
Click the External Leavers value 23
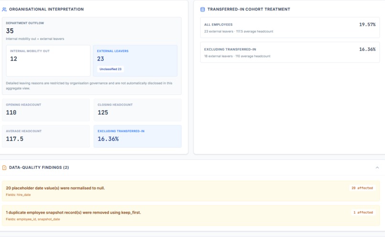click(x=100, y=59)
